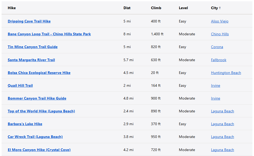Click the Level column header
The image size is (254, 156).
(x=183, y=8)
